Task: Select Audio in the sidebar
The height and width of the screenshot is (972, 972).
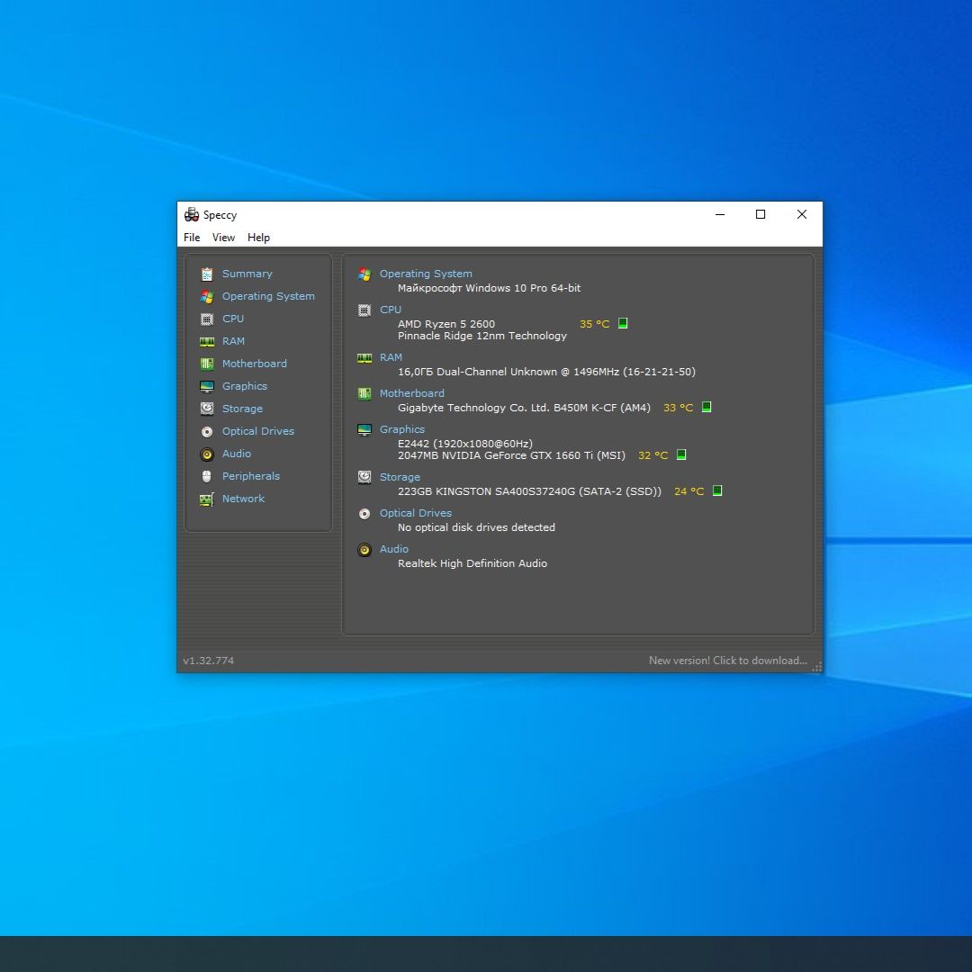Action: (236, 454)
